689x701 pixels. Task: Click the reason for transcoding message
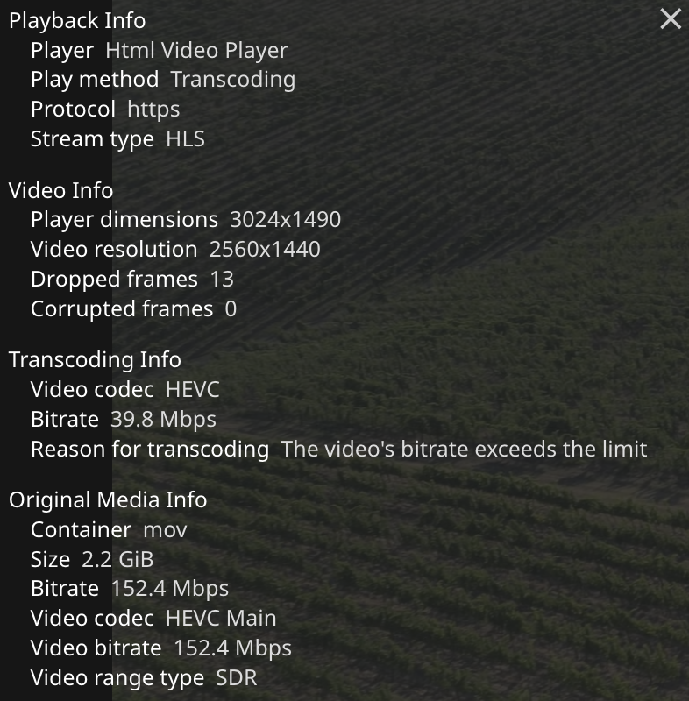(x=464, y=450)
